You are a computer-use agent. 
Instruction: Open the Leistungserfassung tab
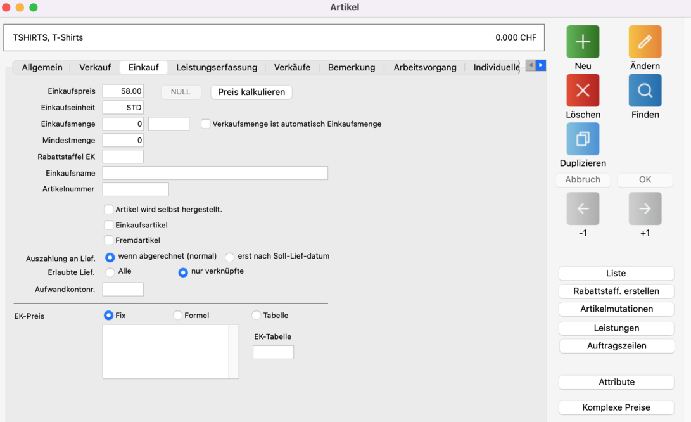[x=217, y=67]
